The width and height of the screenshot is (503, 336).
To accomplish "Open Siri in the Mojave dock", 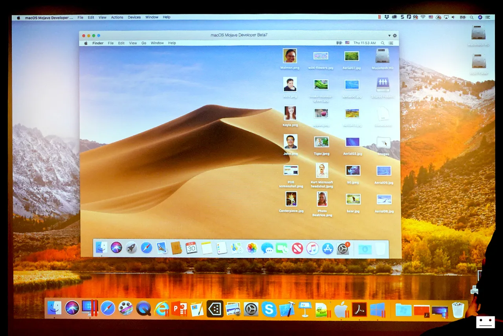I will pos(116,248).
